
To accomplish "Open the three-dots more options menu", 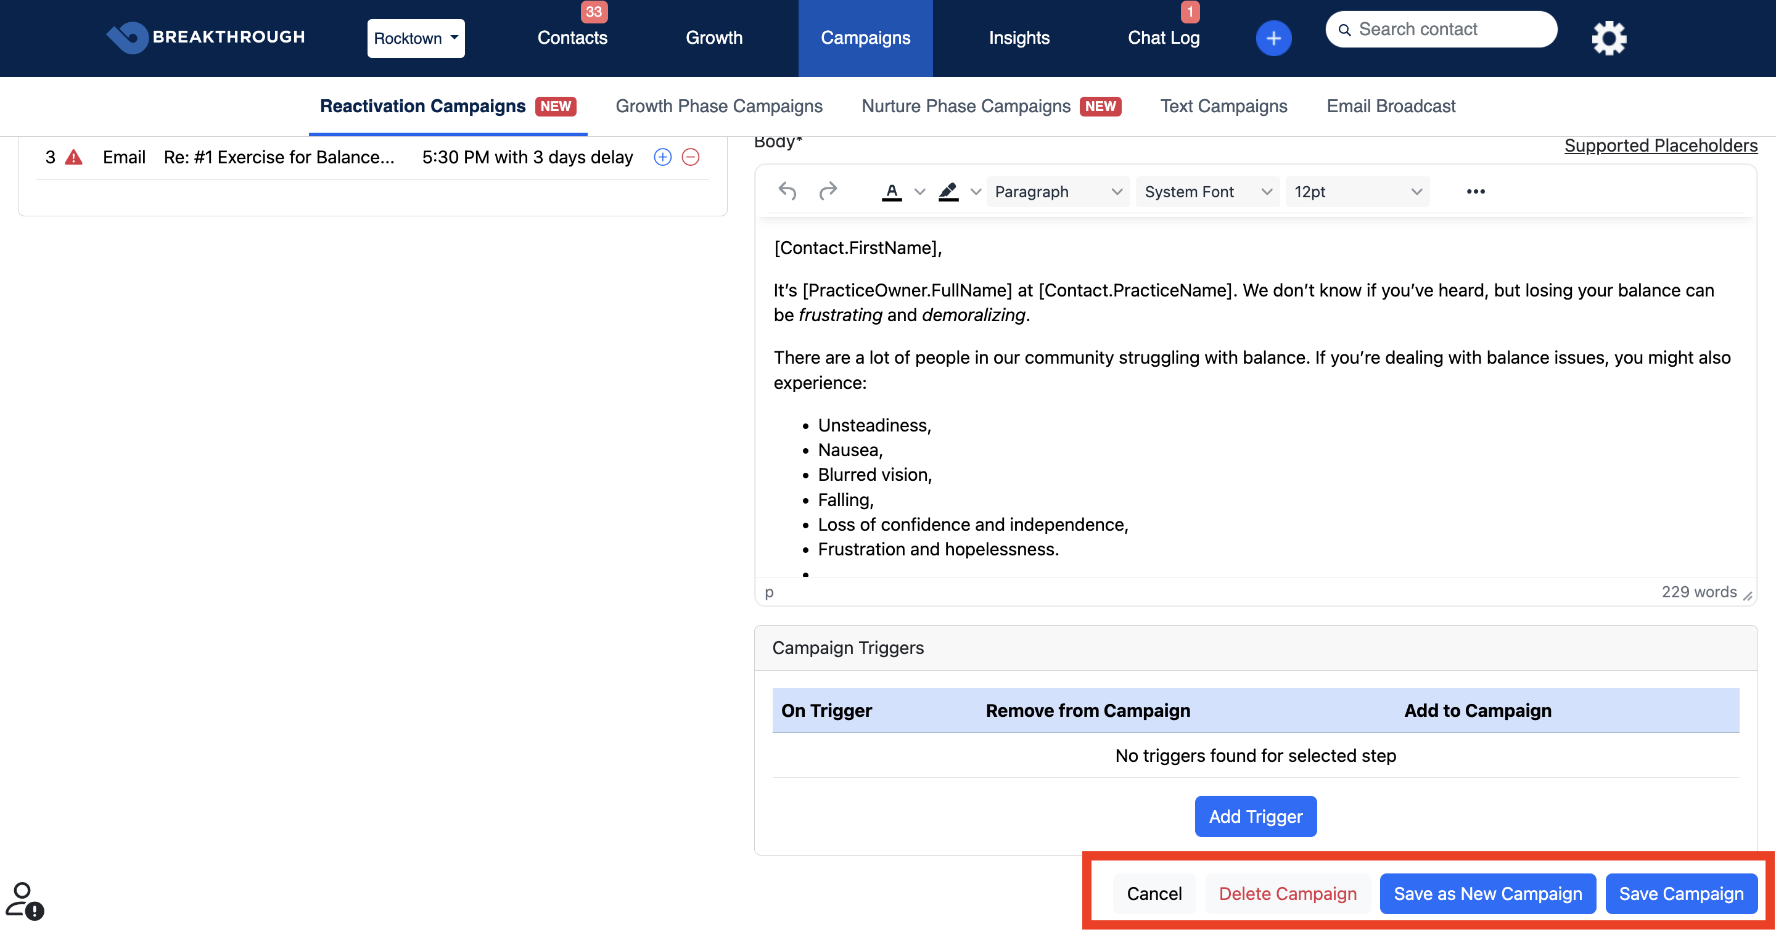I will pyautogui.click(x=1476, y=191).
